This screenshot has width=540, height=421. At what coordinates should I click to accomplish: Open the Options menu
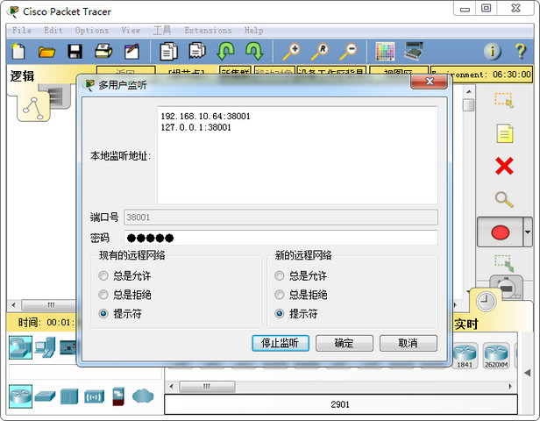coord(91,31)
